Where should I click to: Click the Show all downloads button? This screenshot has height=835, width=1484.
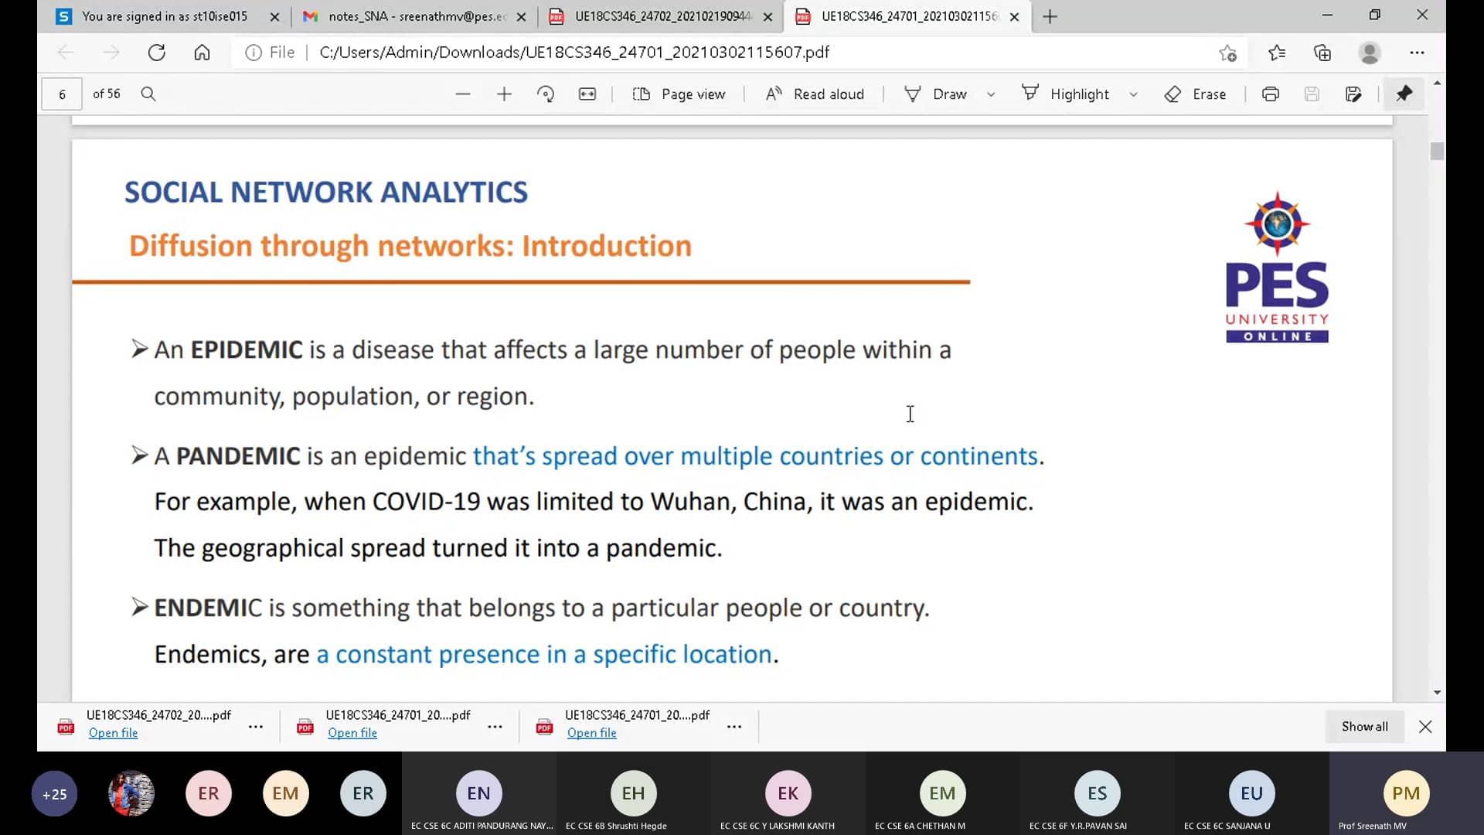coord(1363,726)
